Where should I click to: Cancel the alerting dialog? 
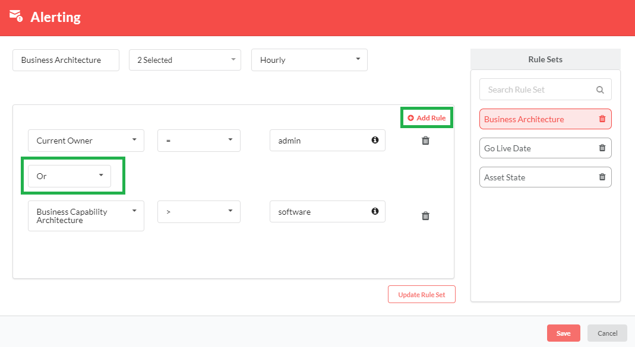pyautogui.click(x=608, y=333)
